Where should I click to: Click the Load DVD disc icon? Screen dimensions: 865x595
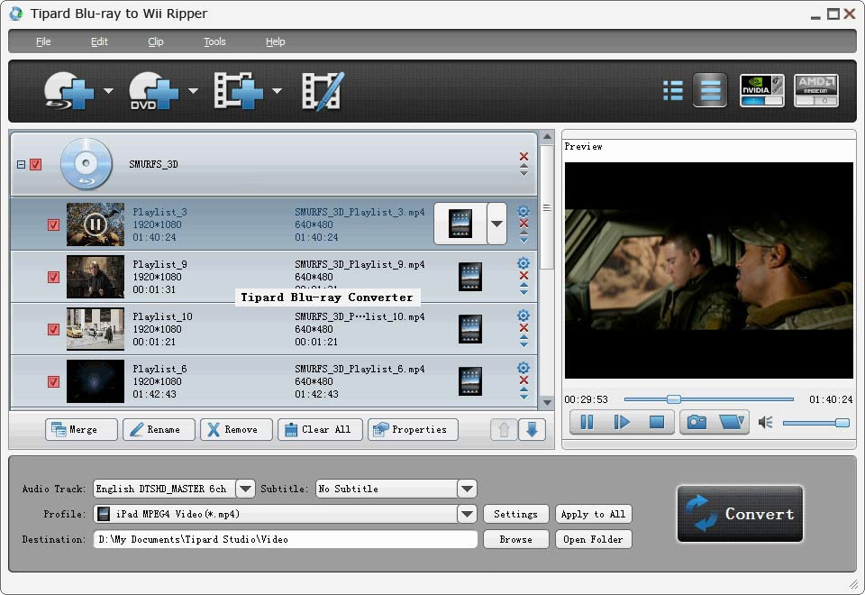pyautogui.click(x=153, y=90)
